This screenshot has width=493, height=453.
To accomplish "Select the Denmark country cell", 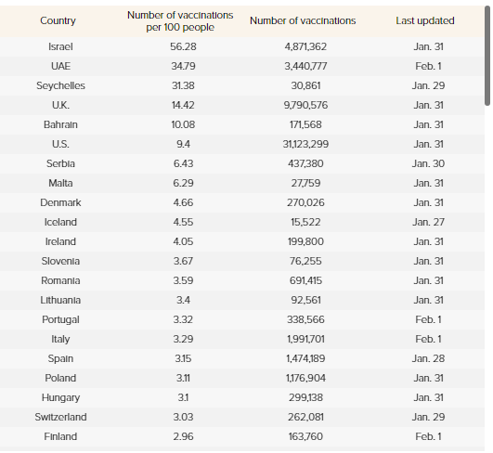I will 60,202.
